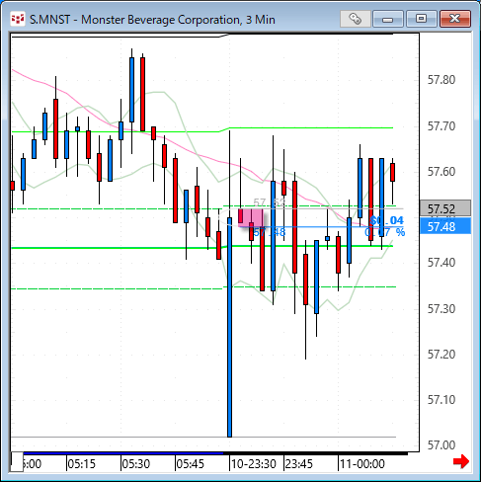Image resolution: width=481 pixels, height=482 pixels.
Task: Click the 57.20 price scale label
Action: coord(441,355)
